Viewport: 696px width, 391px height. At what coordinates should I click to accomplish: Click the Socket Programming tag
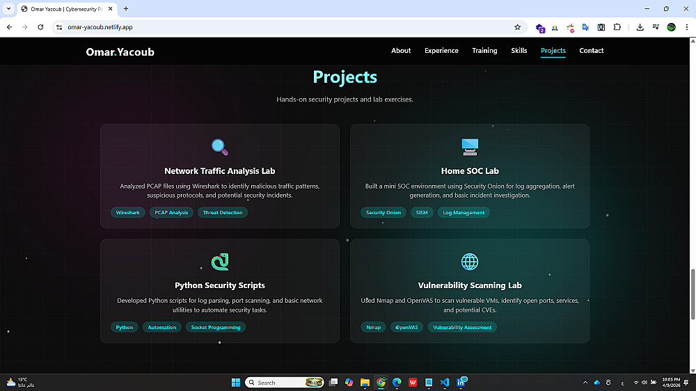(216, 327)
